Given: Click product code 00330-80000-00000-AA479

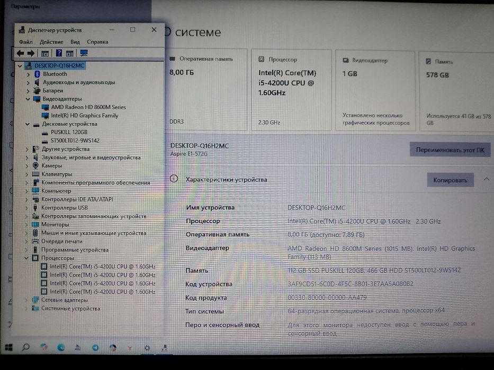Looking at the screenshot, I should click(x=327, y=297).
